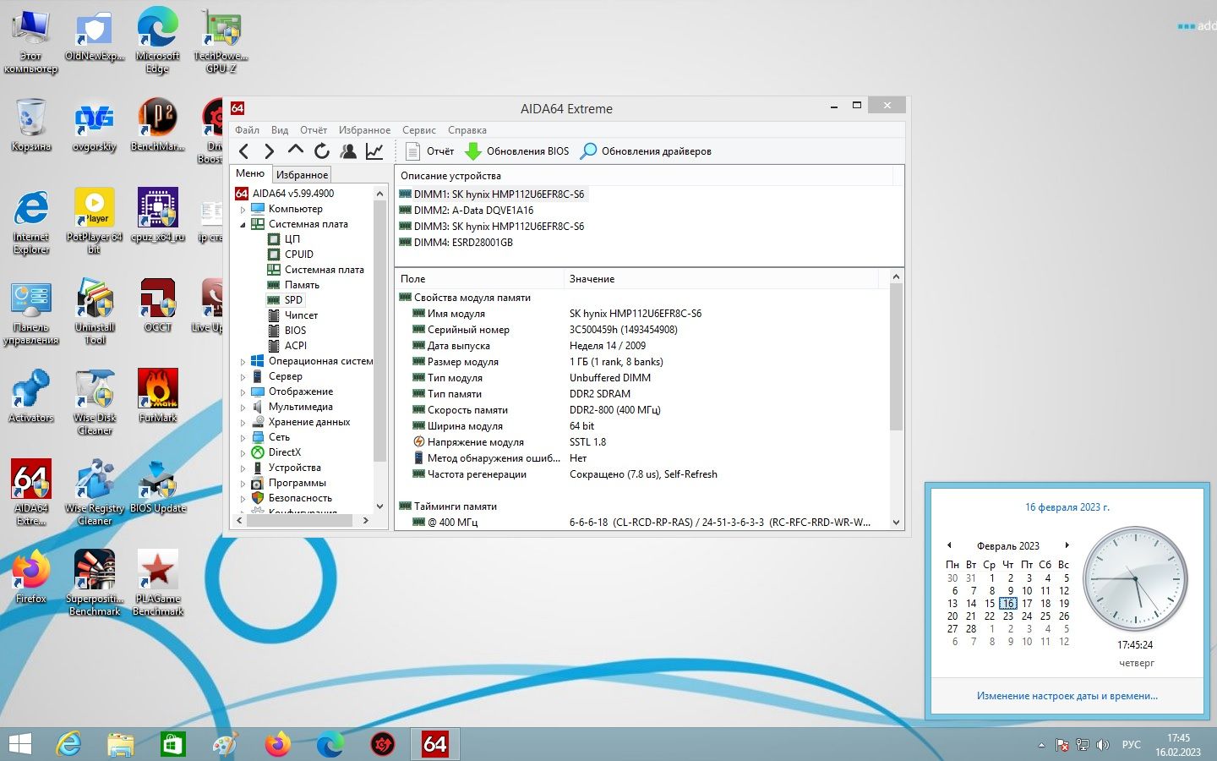1217x761 pixels.
Task: Click Изменение настроек даты и времени link
Action: (1067, 696)
